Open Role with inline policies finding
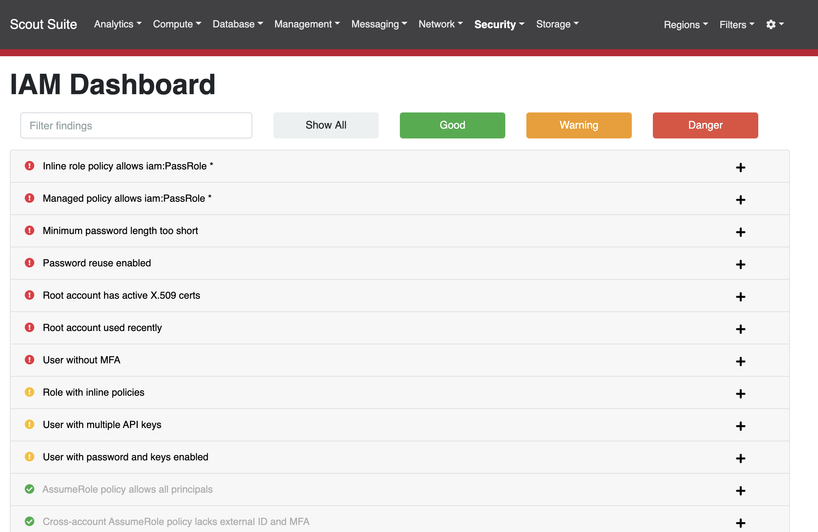This screenshot has height=532, width=818. tap(93, 392)
